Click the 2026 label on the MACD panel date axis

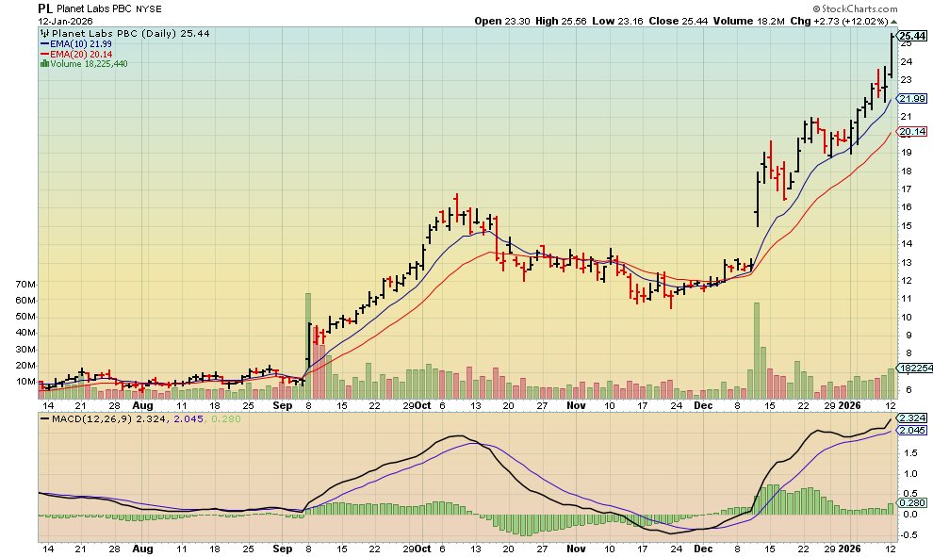850,549
